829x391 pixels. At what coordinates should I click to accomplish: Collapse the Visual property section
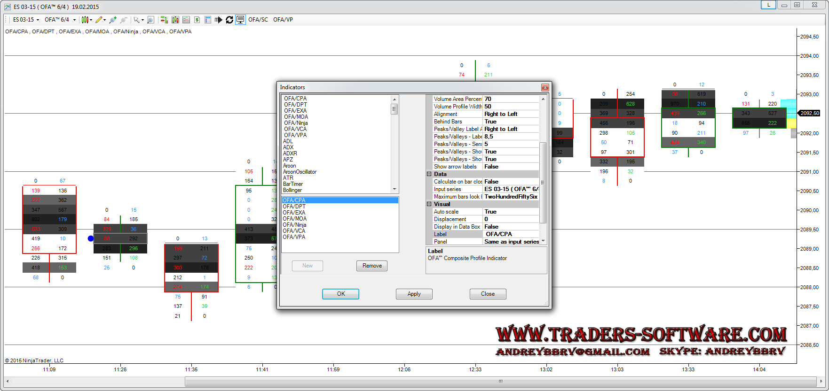click(429, 204)
